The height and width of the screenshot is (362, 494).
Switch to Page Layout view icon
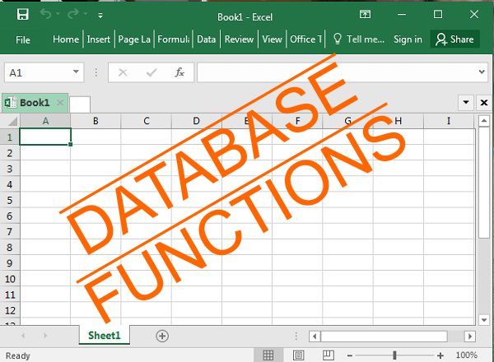pos(298,355)
